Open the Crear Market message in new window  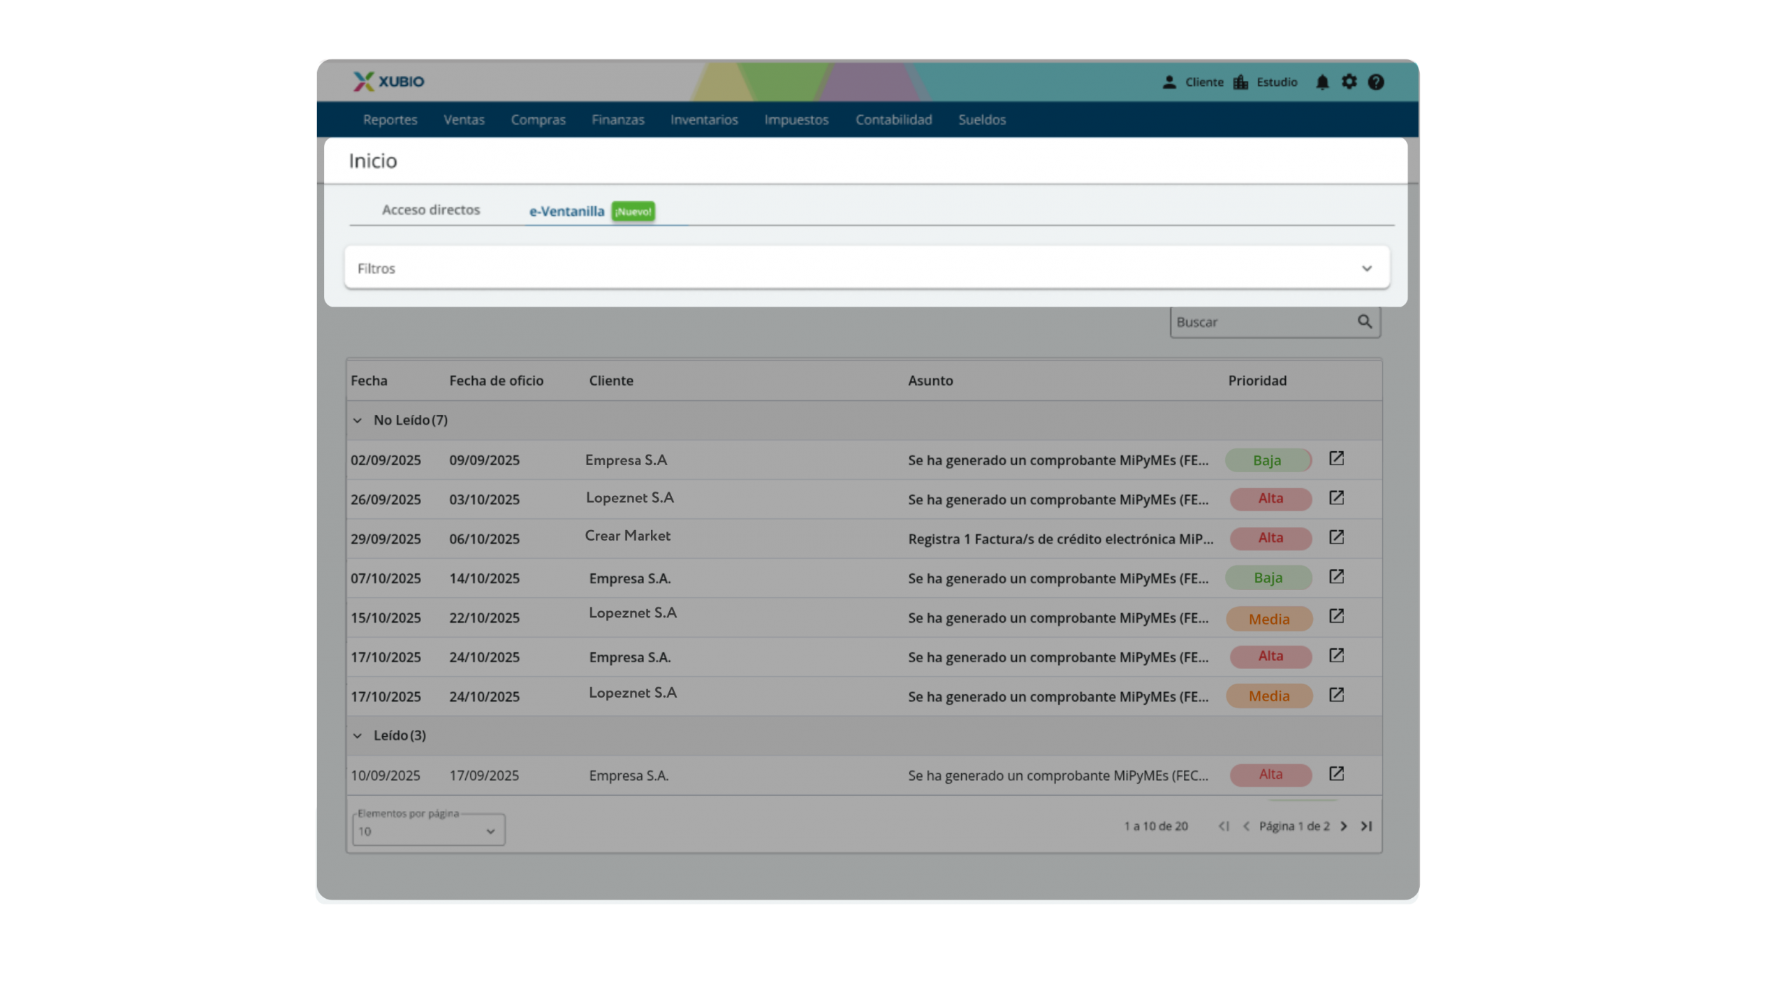1335,538
